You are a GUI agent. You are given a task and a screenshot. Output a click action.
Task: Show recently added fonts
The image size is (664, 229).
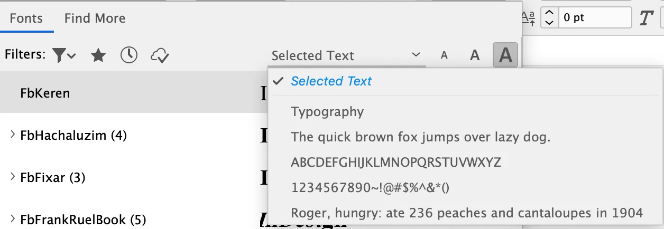[x=129, y=55]
